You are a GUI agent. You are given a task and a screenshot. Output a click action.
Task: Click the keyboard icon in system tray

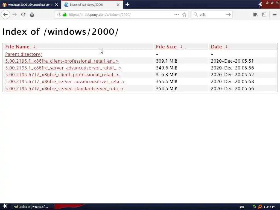pos(242,207)
